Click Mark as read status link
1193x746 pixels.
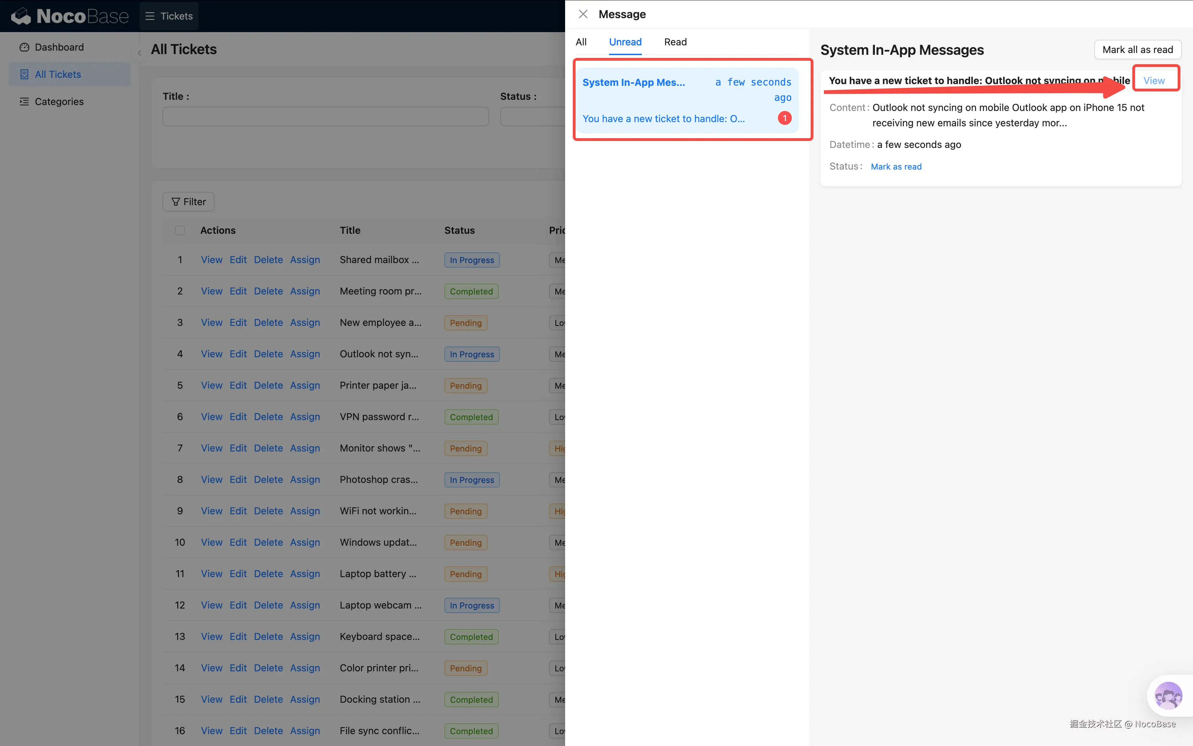[x=896, y=167]
